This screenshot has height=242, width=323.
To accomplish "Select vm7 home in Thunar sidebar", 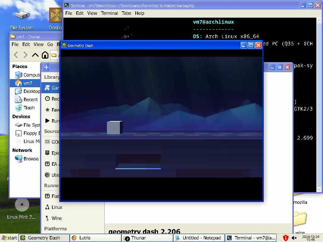I will pos(25,83).
